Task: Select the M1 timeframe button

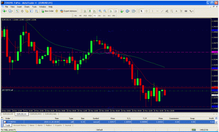Action: click(76, 16)
